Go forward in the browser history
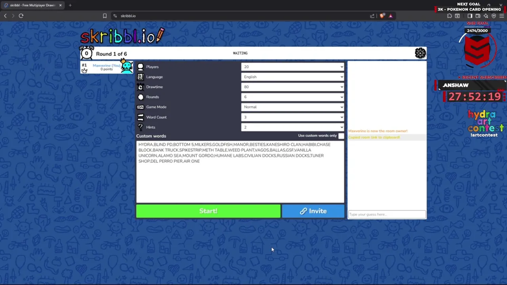The height and width of the screenshot is (285, 507). (13, 16)
